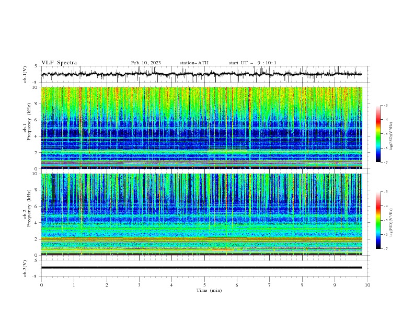Click the "-3" label on the ch.1 colorbar
This screenshot has height=320, width=414.
385,105
